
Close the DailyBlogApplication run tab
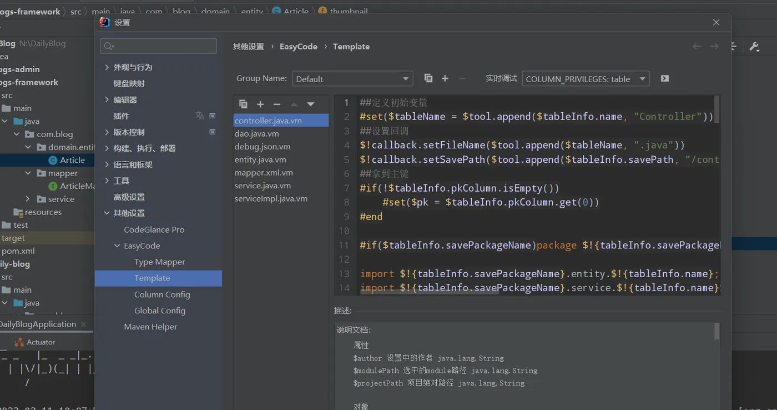click(83, 324)
